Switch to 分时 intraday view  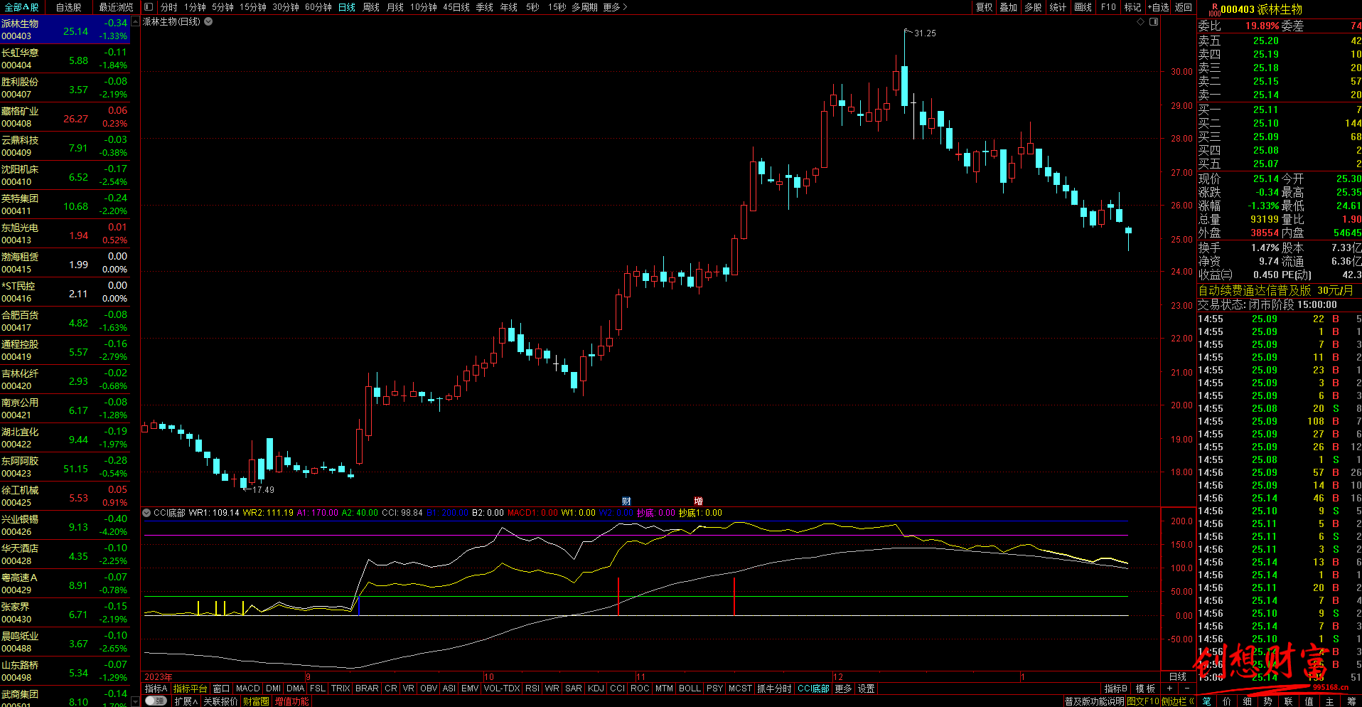[168, 7]
